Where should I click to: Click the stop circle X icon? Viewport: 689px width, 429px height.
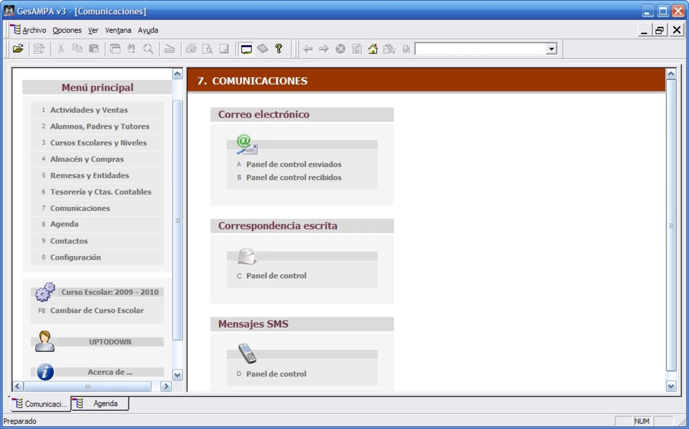[340, 49]
